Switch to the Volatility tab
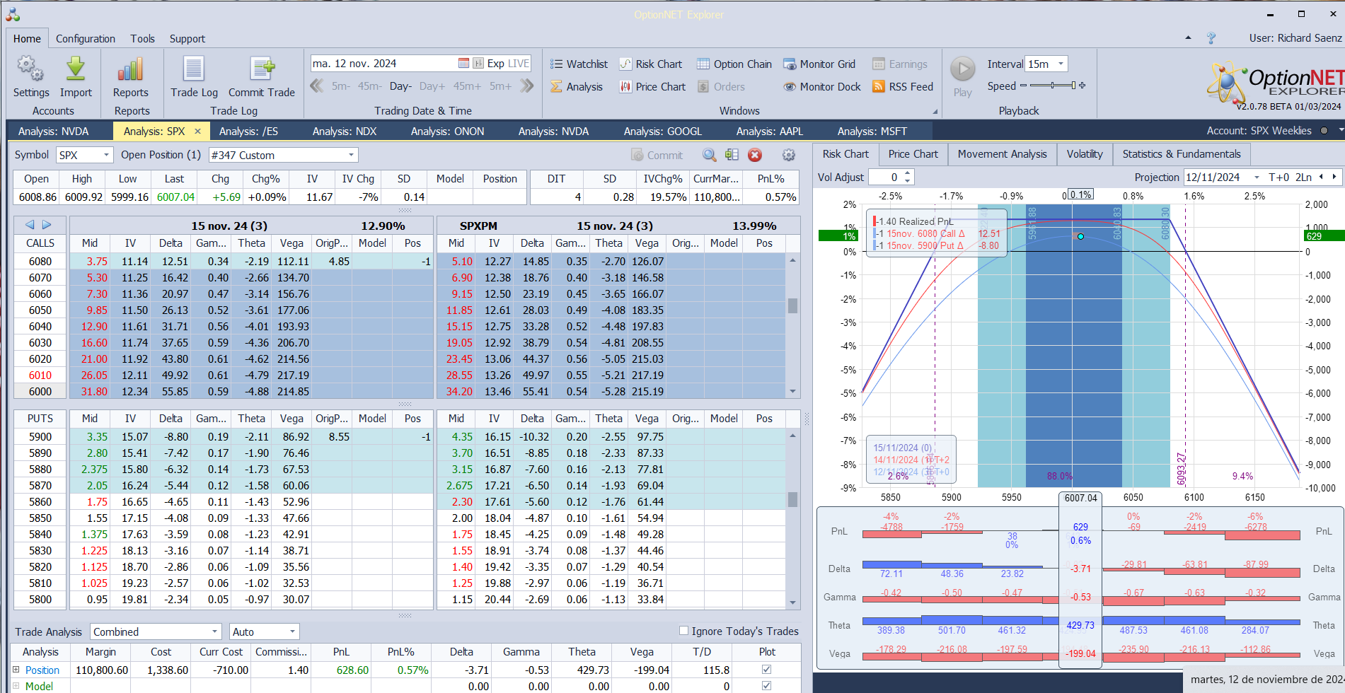 pos(1085,154)
